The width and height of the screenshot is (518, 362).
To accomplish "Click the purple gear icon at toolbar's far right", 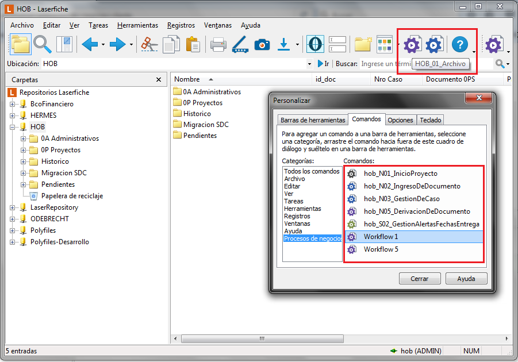I will click(x=493, y=44).
